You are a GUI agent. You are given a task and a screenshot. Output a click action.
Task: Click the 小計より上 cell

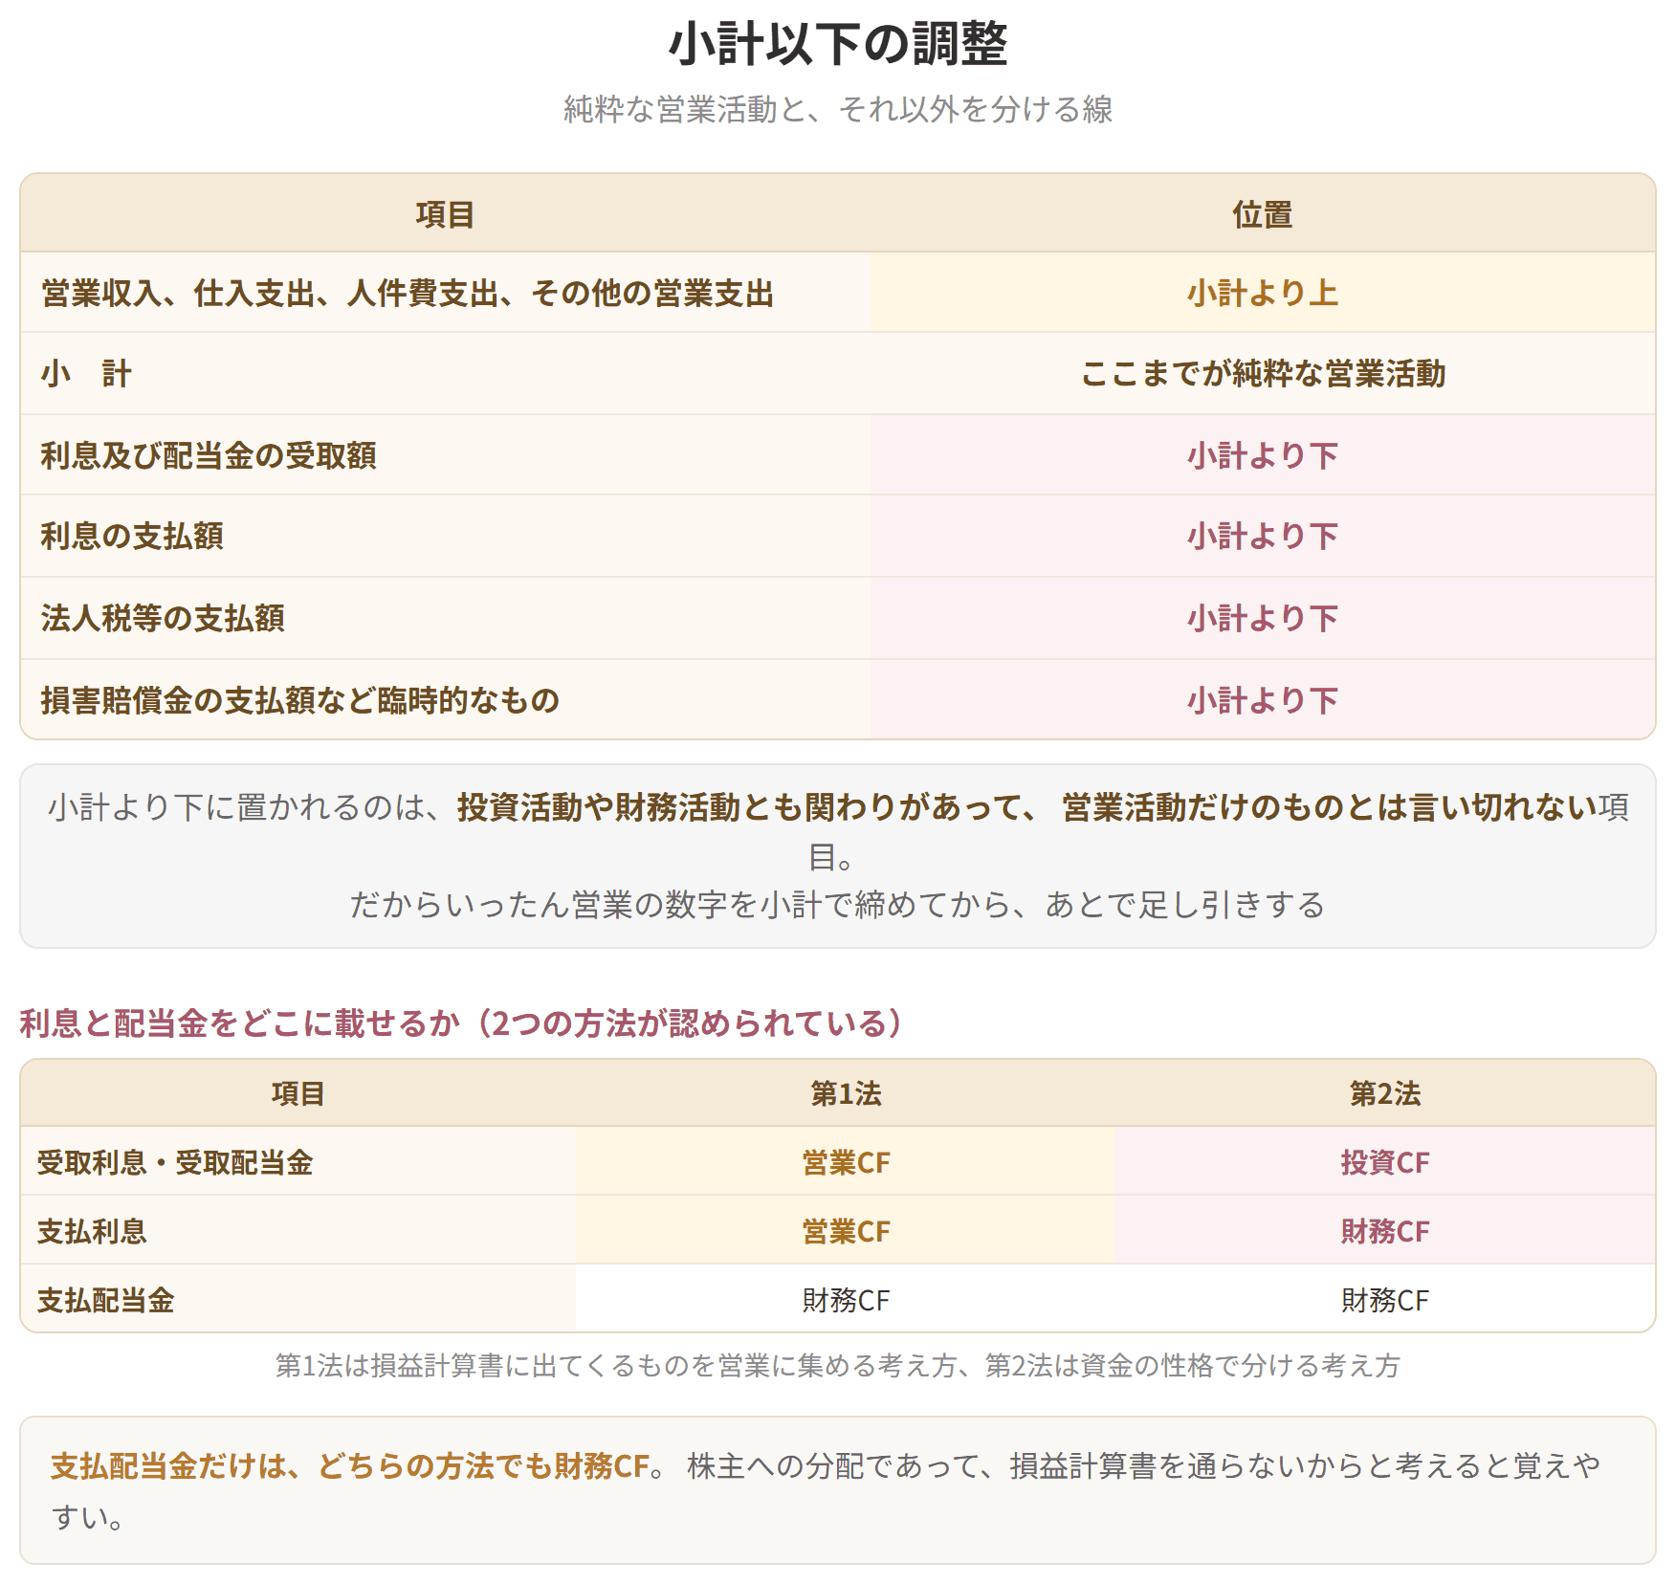tap(1263, 293)
